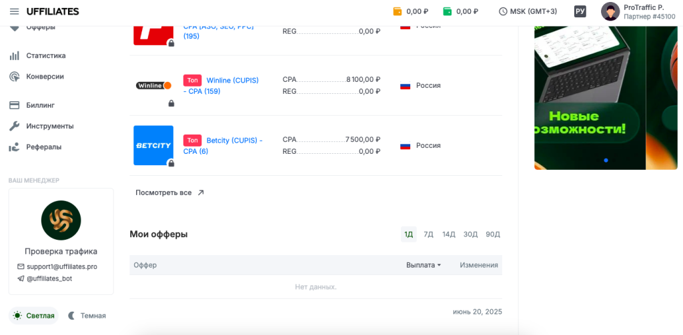
Task: Click the lock icon on the Betcity logo
Action: pyautogui.click(x=171, y=163)
